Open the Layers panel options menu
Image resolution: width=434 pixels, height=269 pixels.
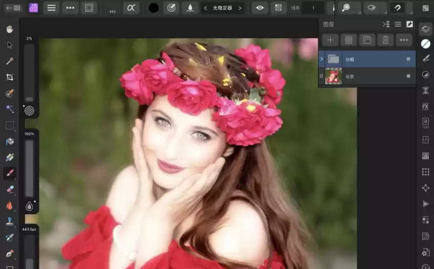(x=398, y=24)
